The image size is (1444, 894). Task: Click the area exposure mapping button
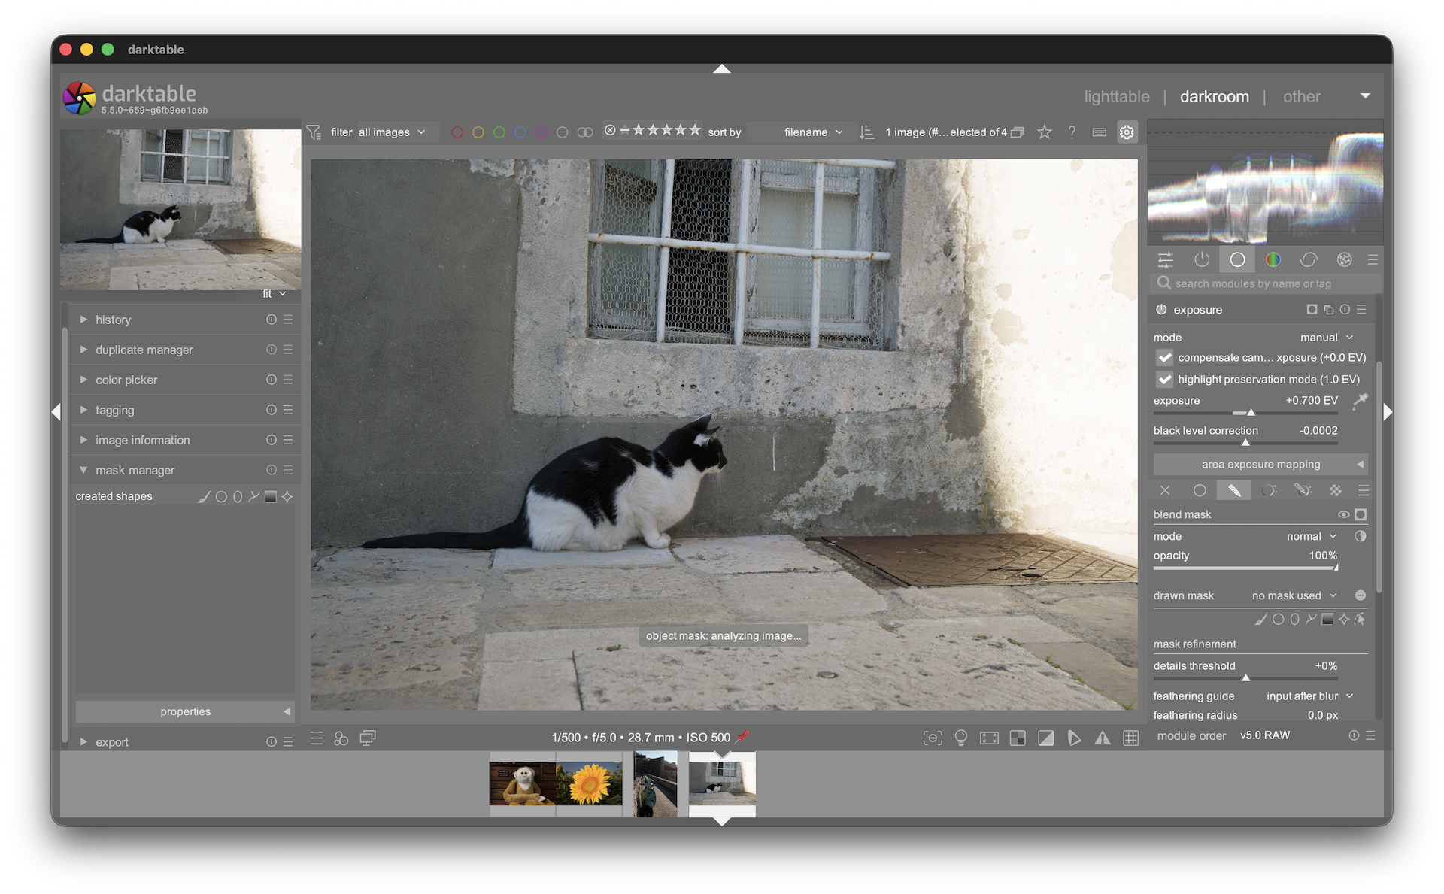coord(1260,465)
